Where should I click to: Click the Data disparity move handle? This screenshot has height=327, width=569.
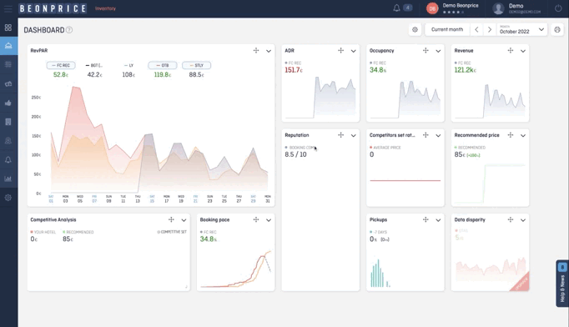pyautogui.click(x=511, y=219)
